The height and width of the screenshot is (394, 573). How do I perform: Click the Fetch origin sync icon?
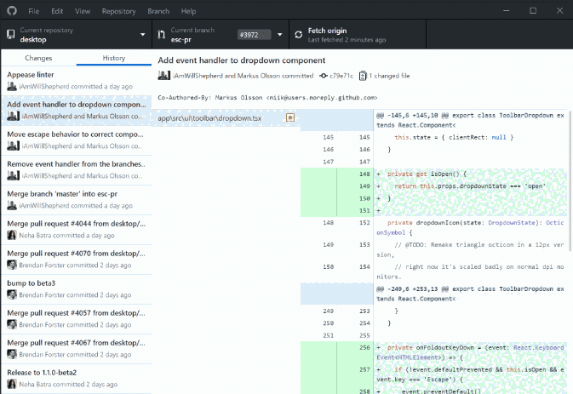(x=299, y=35)
